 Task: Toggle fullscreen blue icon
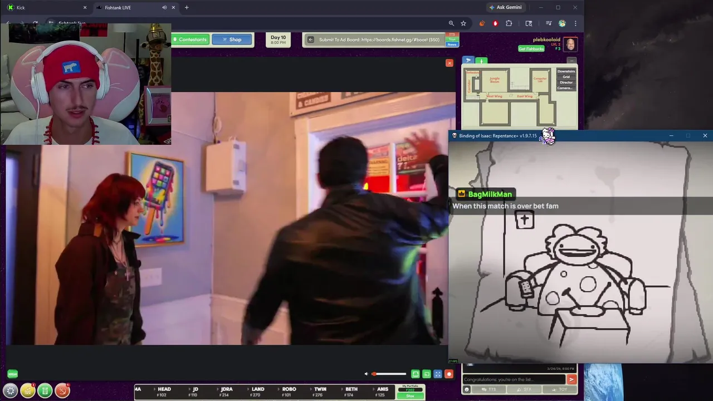coord(437,374)
